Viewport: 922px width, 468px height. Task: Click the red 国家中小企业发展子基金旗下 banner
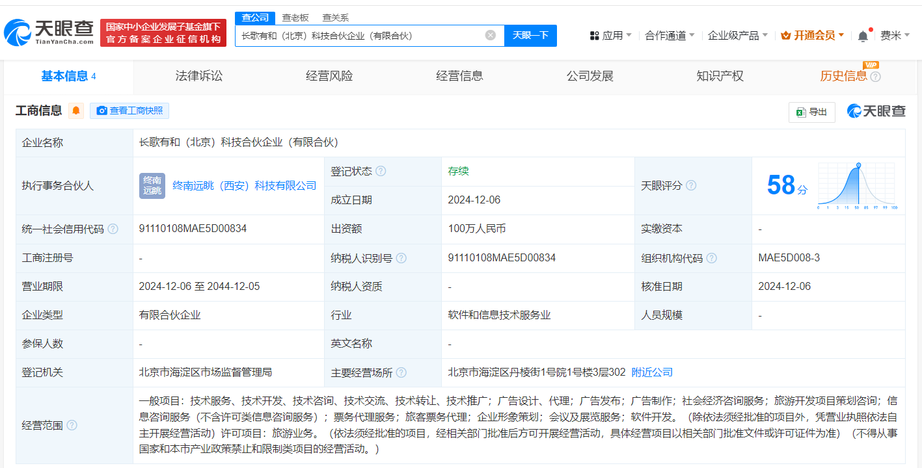163,32
